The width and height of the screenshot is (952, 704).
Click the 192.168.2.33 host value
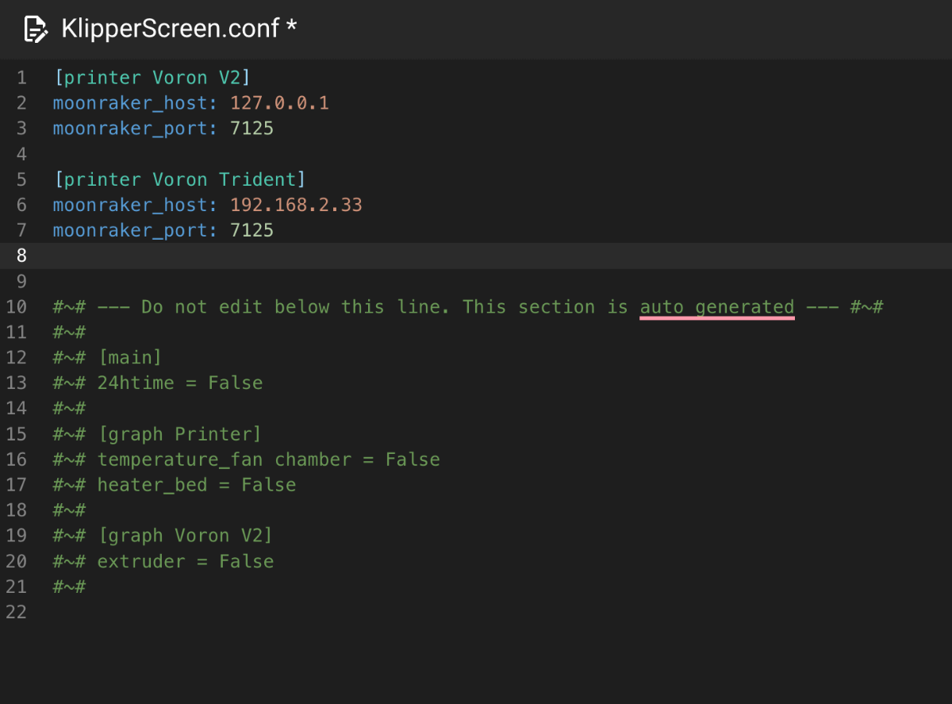pos(296,205)
